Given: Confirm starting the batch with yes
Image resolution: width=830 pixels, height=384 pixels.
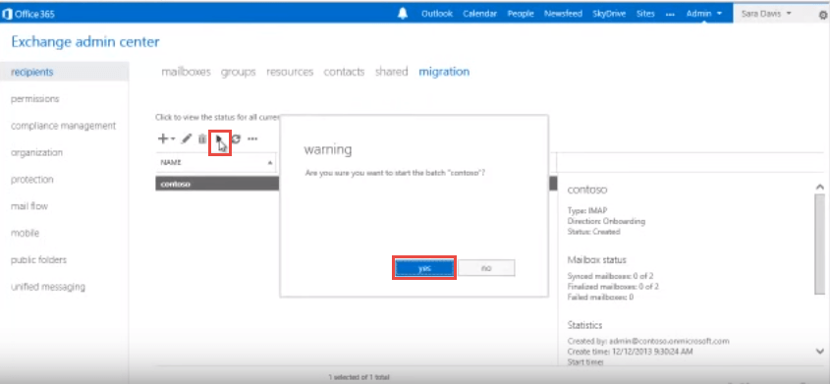Looking at the screenshot, I should [x=424, y=268].
